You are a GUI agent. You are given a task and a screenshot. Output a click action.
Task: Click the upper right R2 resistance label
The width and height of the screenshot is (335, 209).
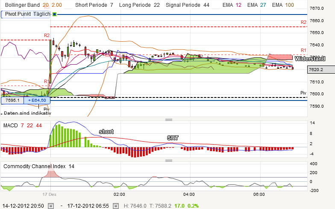pyautogui.click(x=303, y=22)
